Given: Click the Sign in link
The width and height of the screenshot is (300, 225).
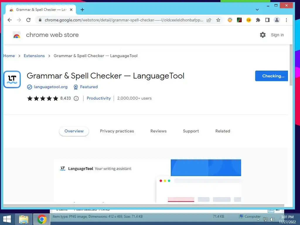Looking at the screenshot, I should 277,35.
